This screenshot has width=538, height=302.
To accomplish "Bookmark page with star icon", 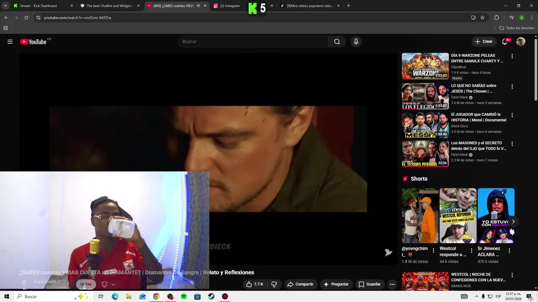I will click(483, 18).
